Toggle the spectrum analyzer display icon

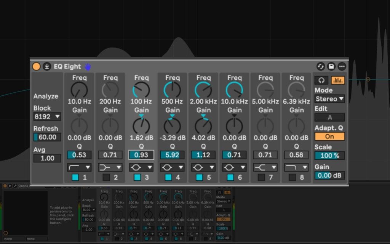pyautogui.click(x=337, y=80)
